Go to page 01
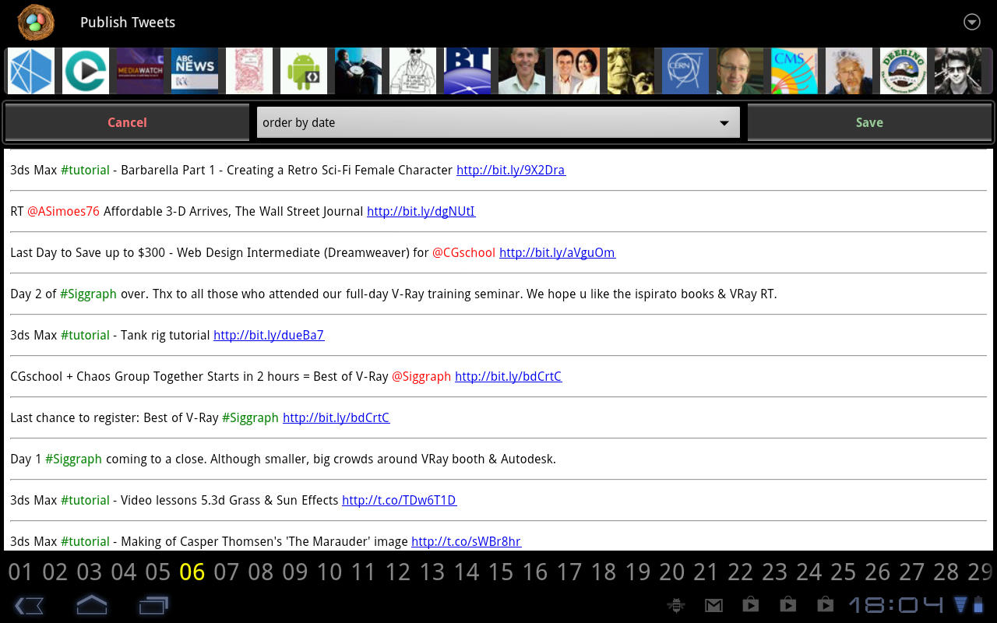997x623 pixels. pyautogui.click(x=20, y=572)
